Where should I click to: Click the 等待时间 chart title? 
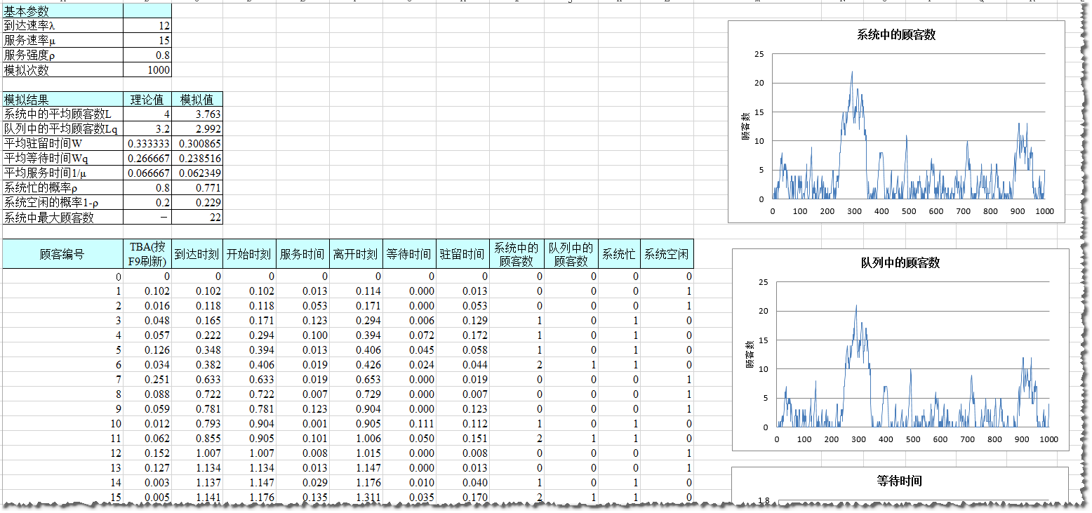900,481
